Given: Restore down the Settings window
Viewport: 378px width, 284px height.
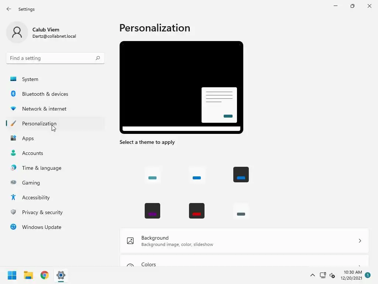Looking at the screenshot, I should point(353,6).
